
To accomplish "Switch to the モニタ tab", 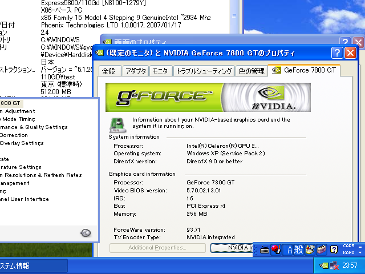I will [161, 71].
